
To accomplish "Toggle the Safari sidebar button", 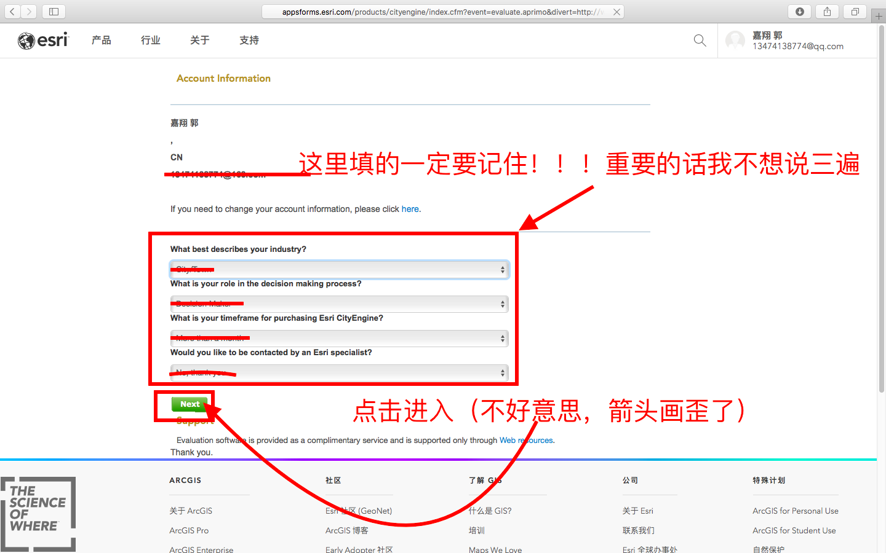I will (54, 11).
